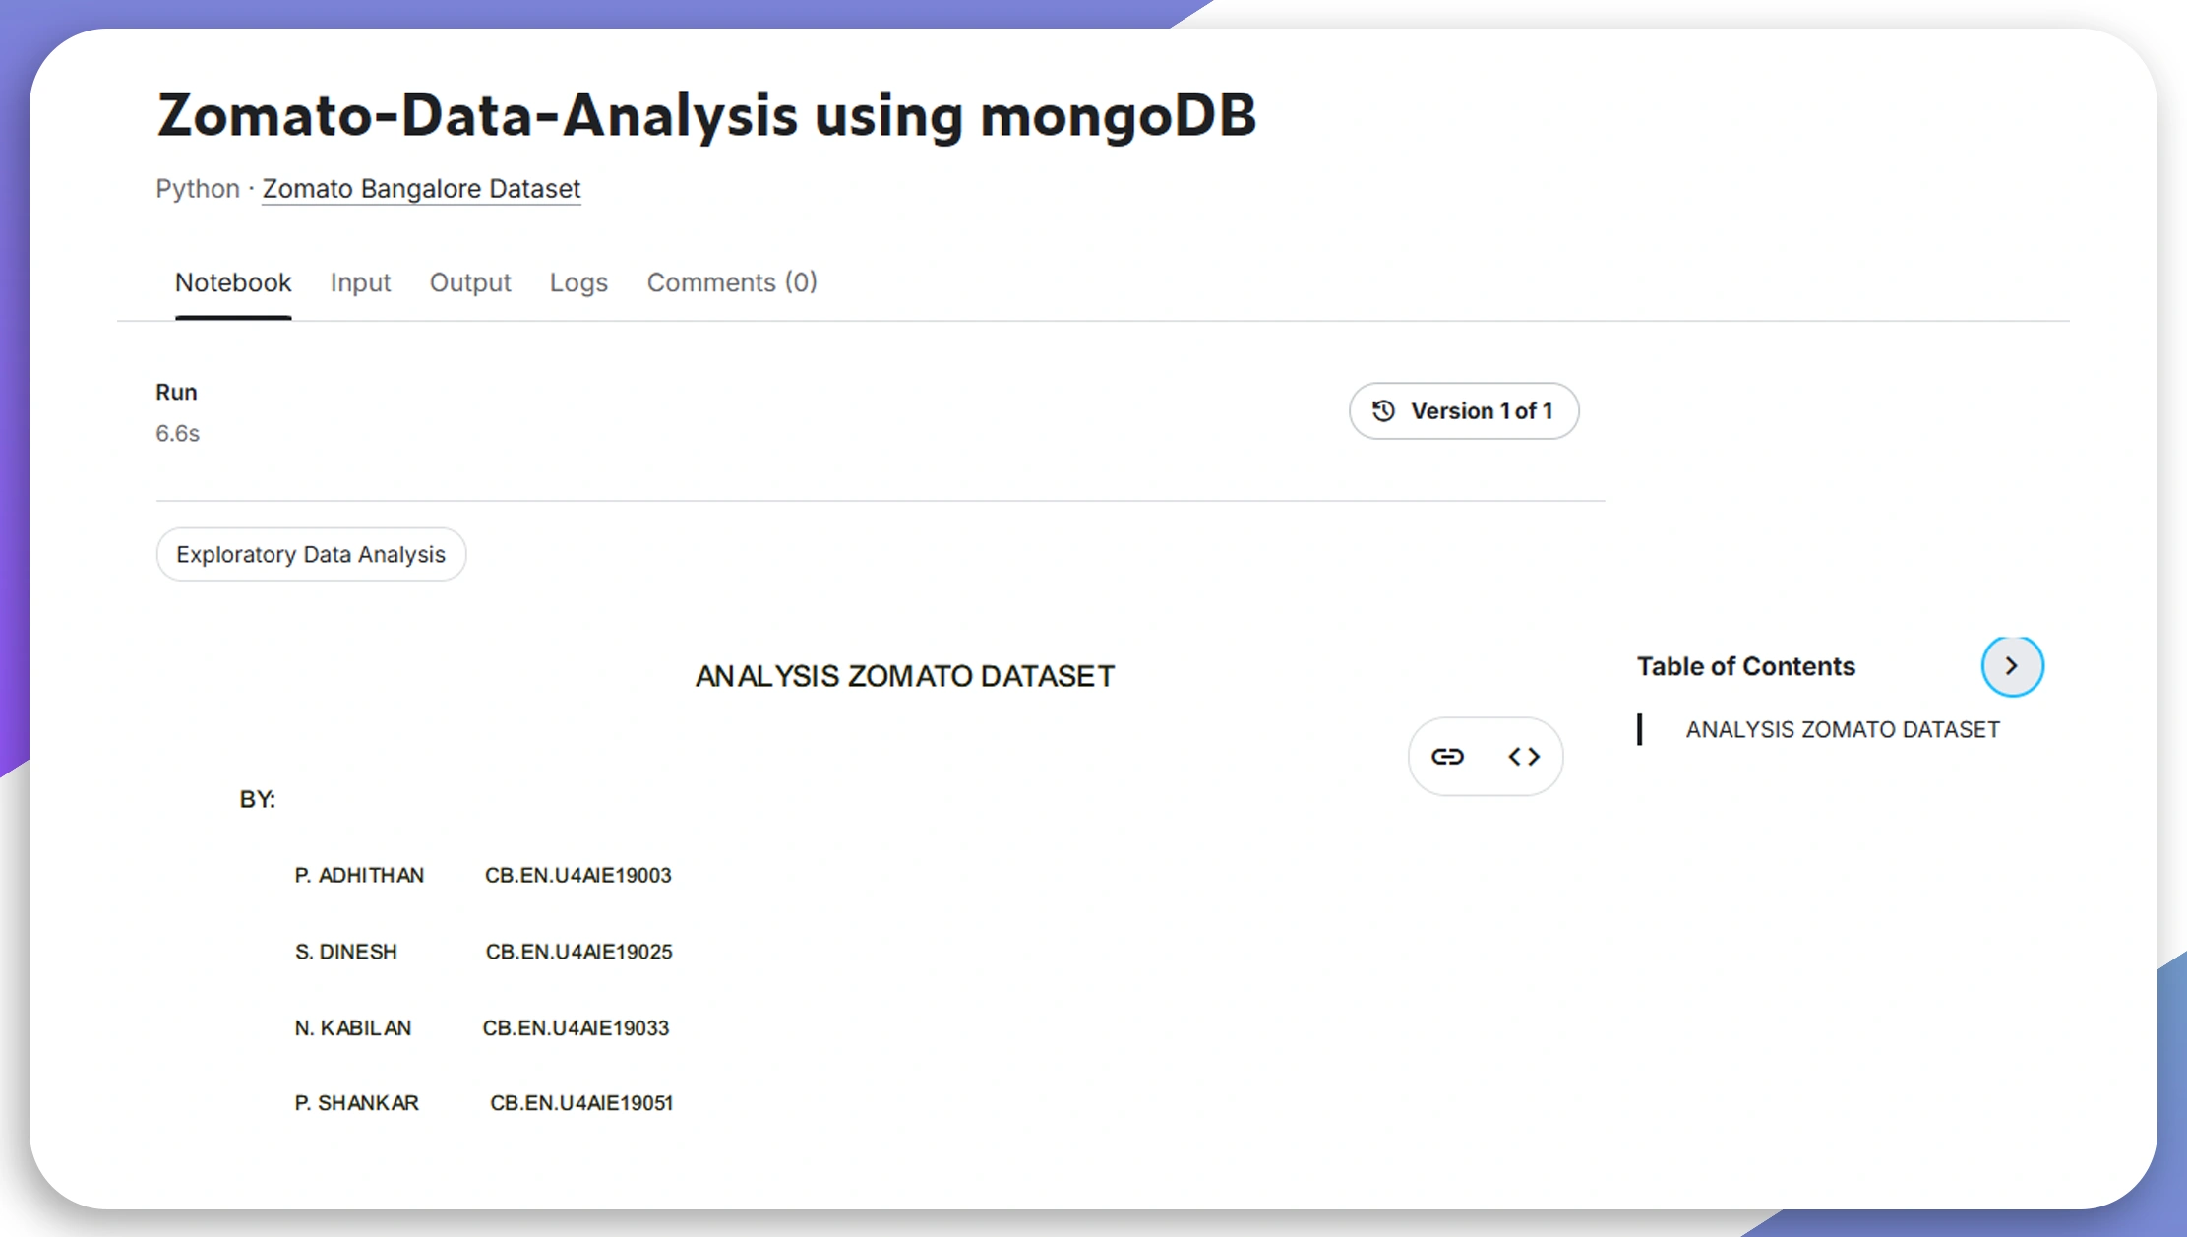Switch to the Notebook tab
This screenshot has height=1237, width=2187.
(x=233, y=283)
